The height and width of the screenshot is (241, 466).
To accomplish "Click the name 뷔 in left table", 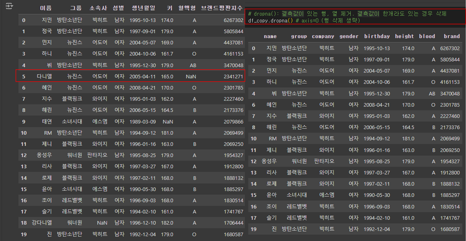I will click(49, 65).
